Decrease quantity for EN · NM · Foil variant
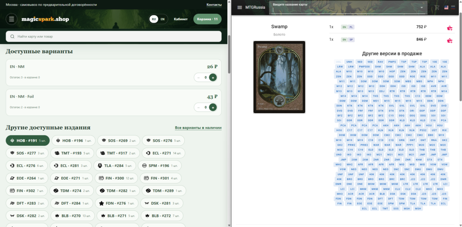Viewport: 462px width, 227px height. pos(198,107)
